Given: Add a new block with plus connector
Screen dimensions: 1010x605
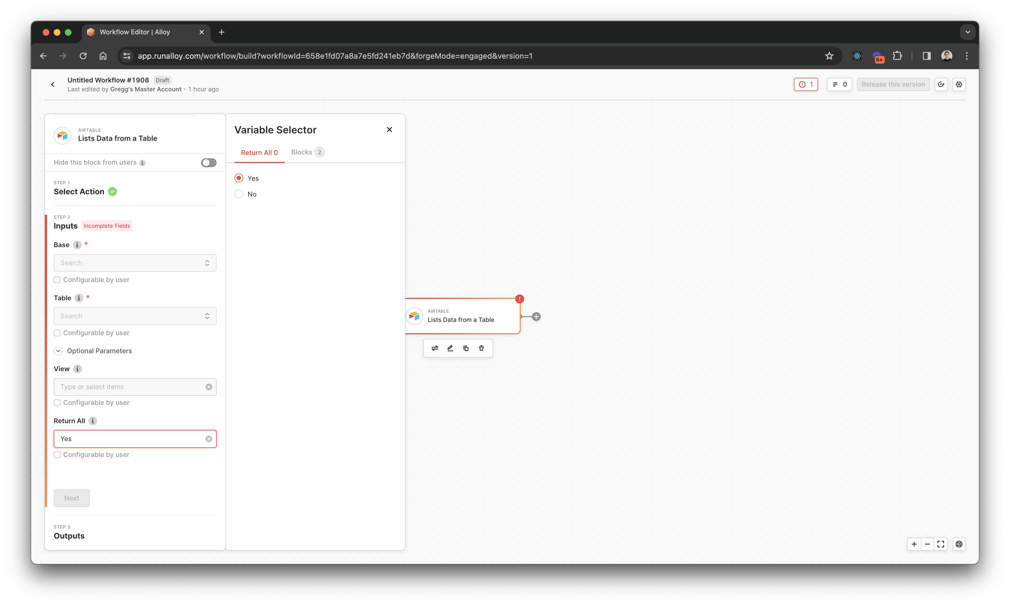Looking at the screenshot, I should (x=536, y=316).
